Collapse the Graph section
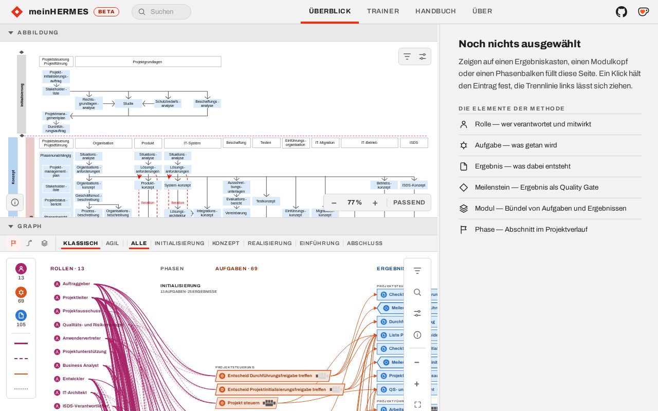The height and width of the screenshot is (411, 658). point(218,226)
